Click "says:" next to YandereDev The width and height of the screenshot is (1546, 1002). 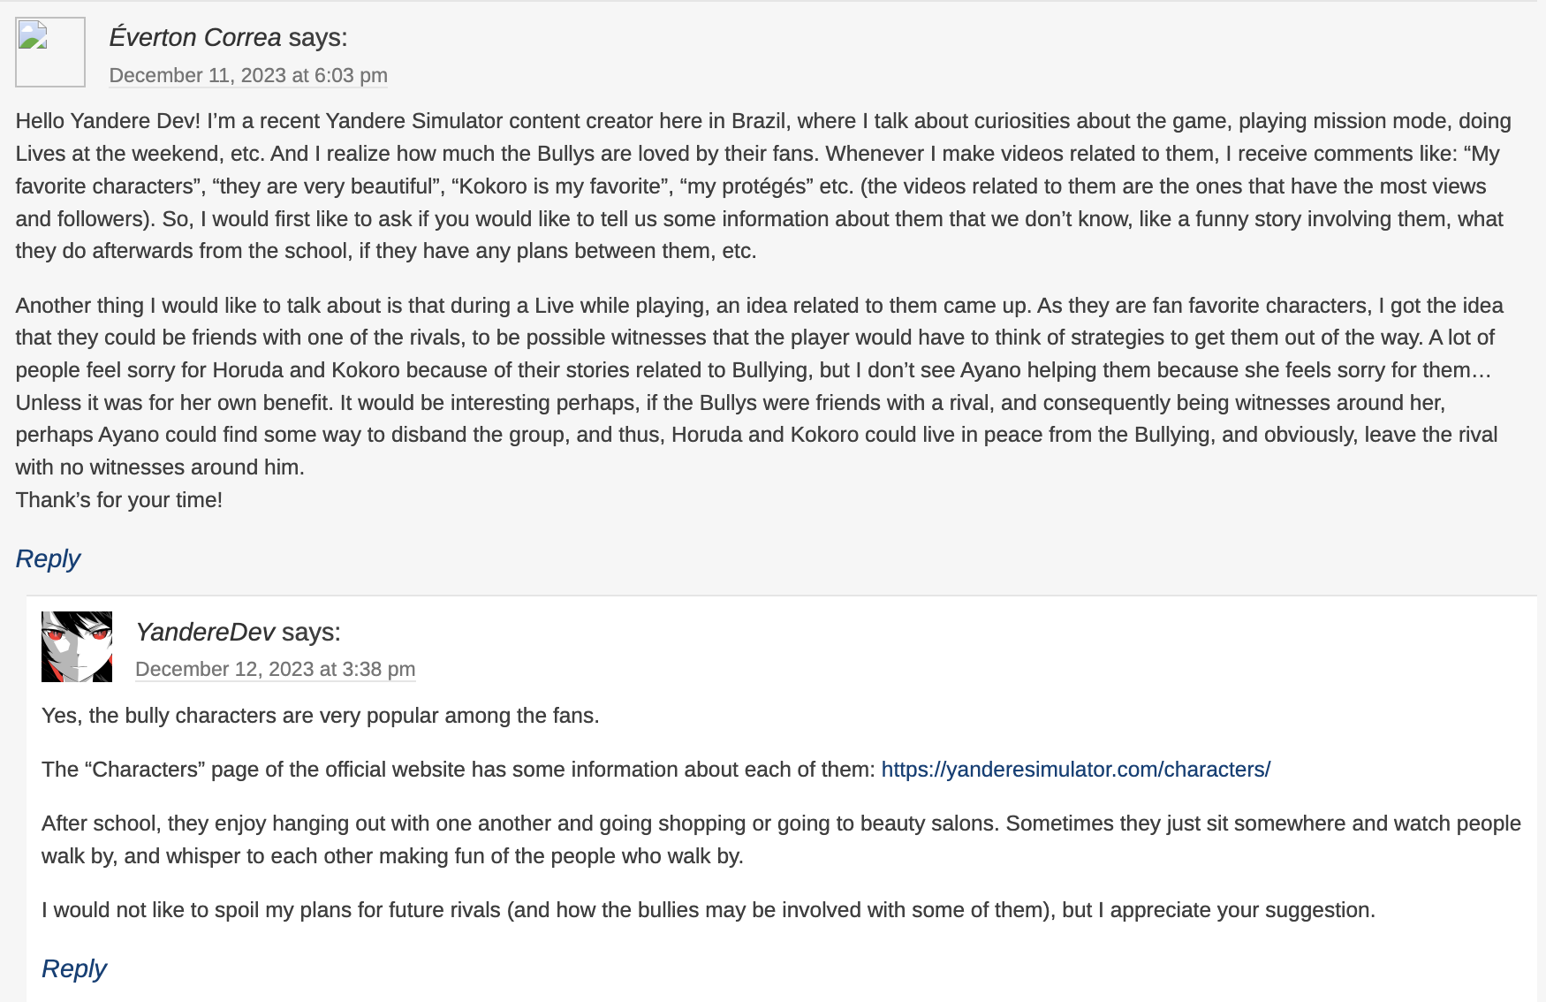coord(311,633)
